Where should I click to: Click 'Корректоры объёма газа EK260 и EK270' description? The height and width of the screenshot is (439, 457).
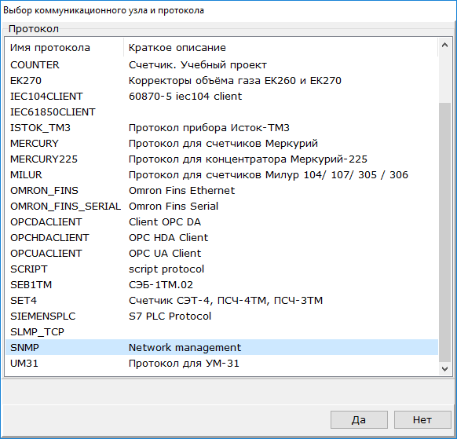pyautogui.click(x=235, y=80)
